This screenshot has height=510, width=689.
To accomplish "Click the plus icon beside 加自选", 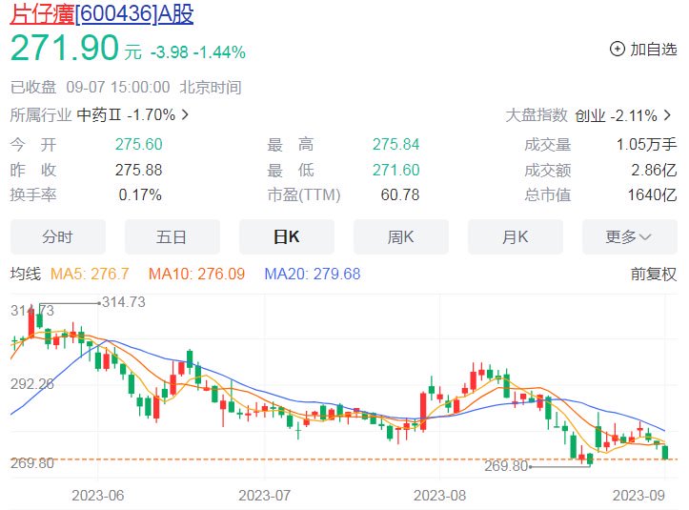I will click(617, 49).
